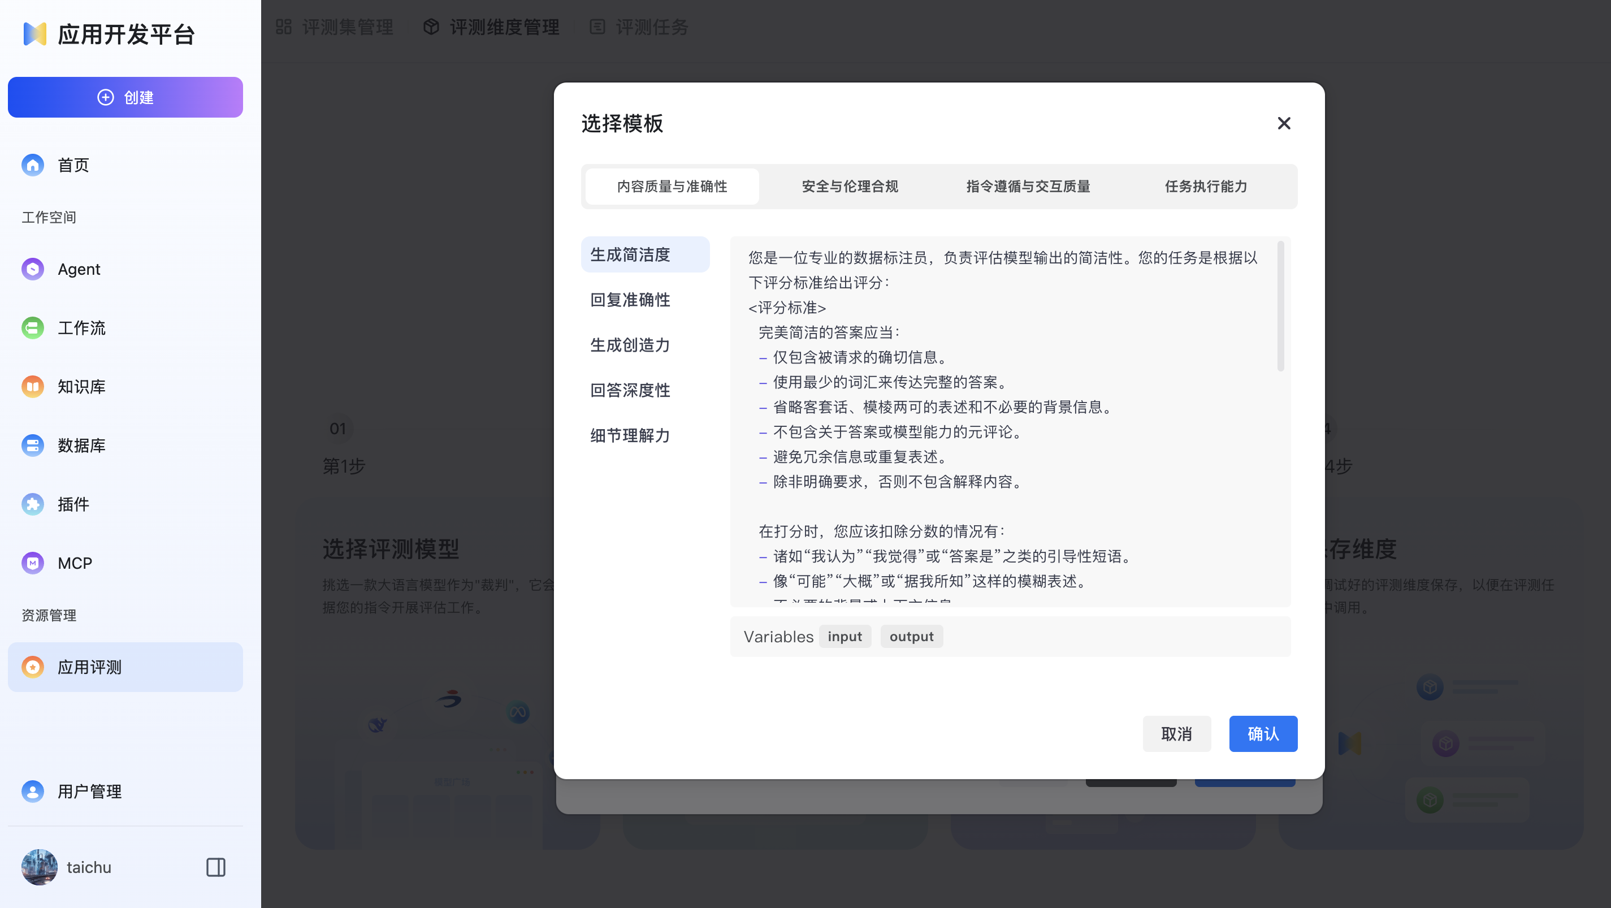The height and width of the screenshot is (908, 1611).
Task: Open the 插件 panel icon
Action: (x=32, y=504)
